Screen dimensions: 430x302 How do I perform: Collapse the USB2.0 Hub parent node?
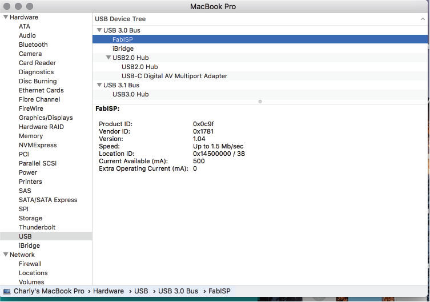click(x=108, y=58)
